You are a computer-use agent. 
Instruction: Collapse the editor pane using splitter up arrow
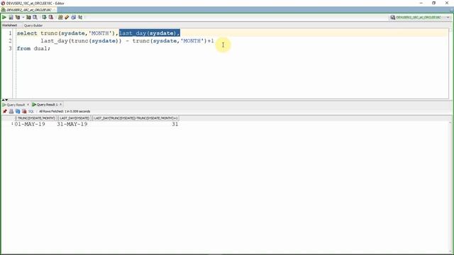[3, 100]
